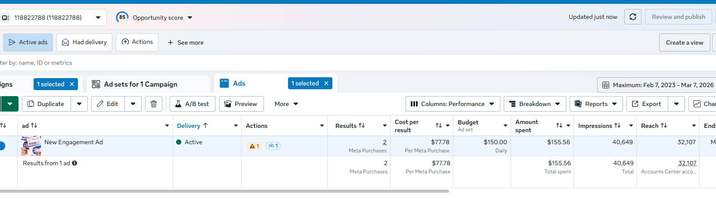Clear the campaigns 1 selected filter
The width and height of the screenshot is (716, 215).
[x=72, y=84]
